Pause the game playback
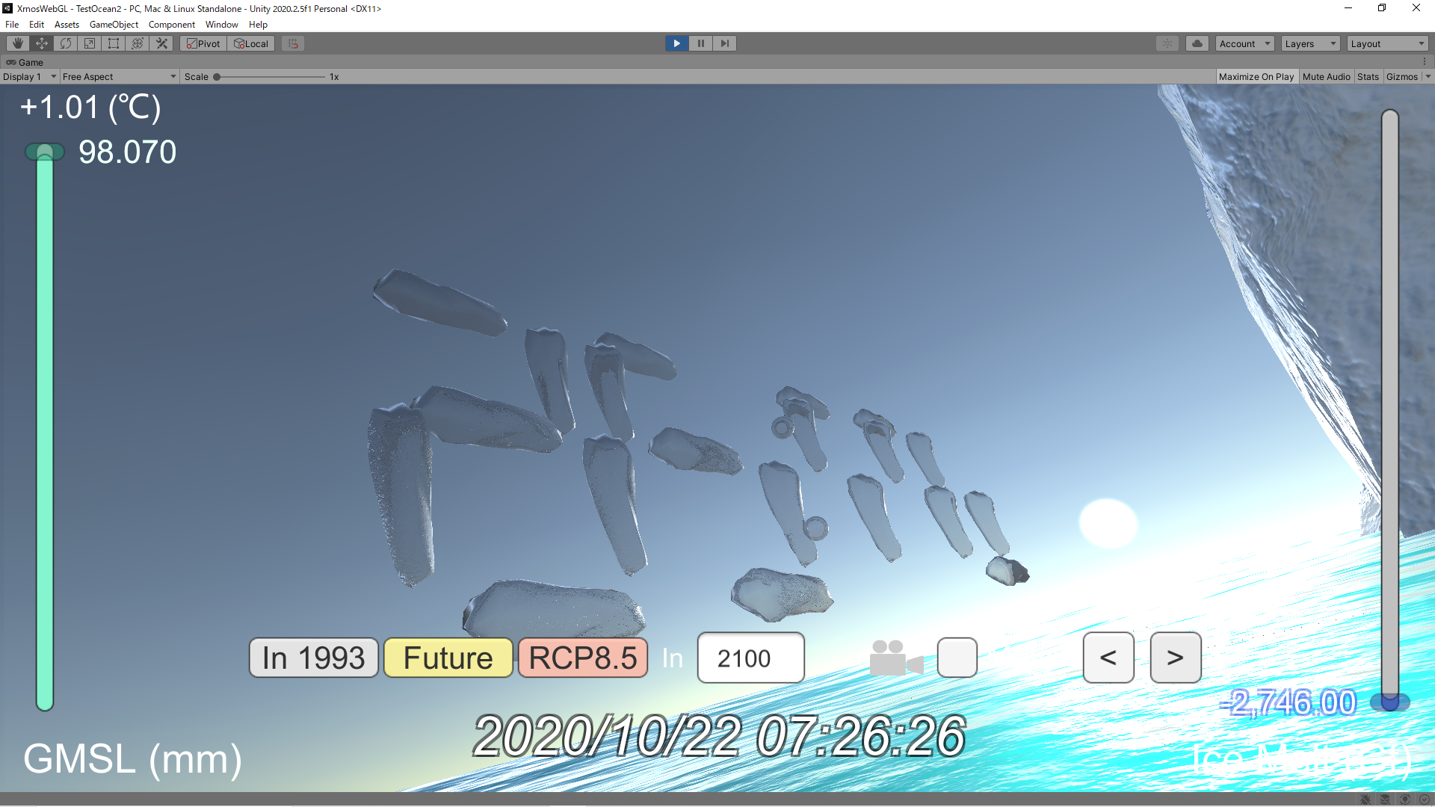Viewport: 1435px width, 807px height. [x=700, y=43]
